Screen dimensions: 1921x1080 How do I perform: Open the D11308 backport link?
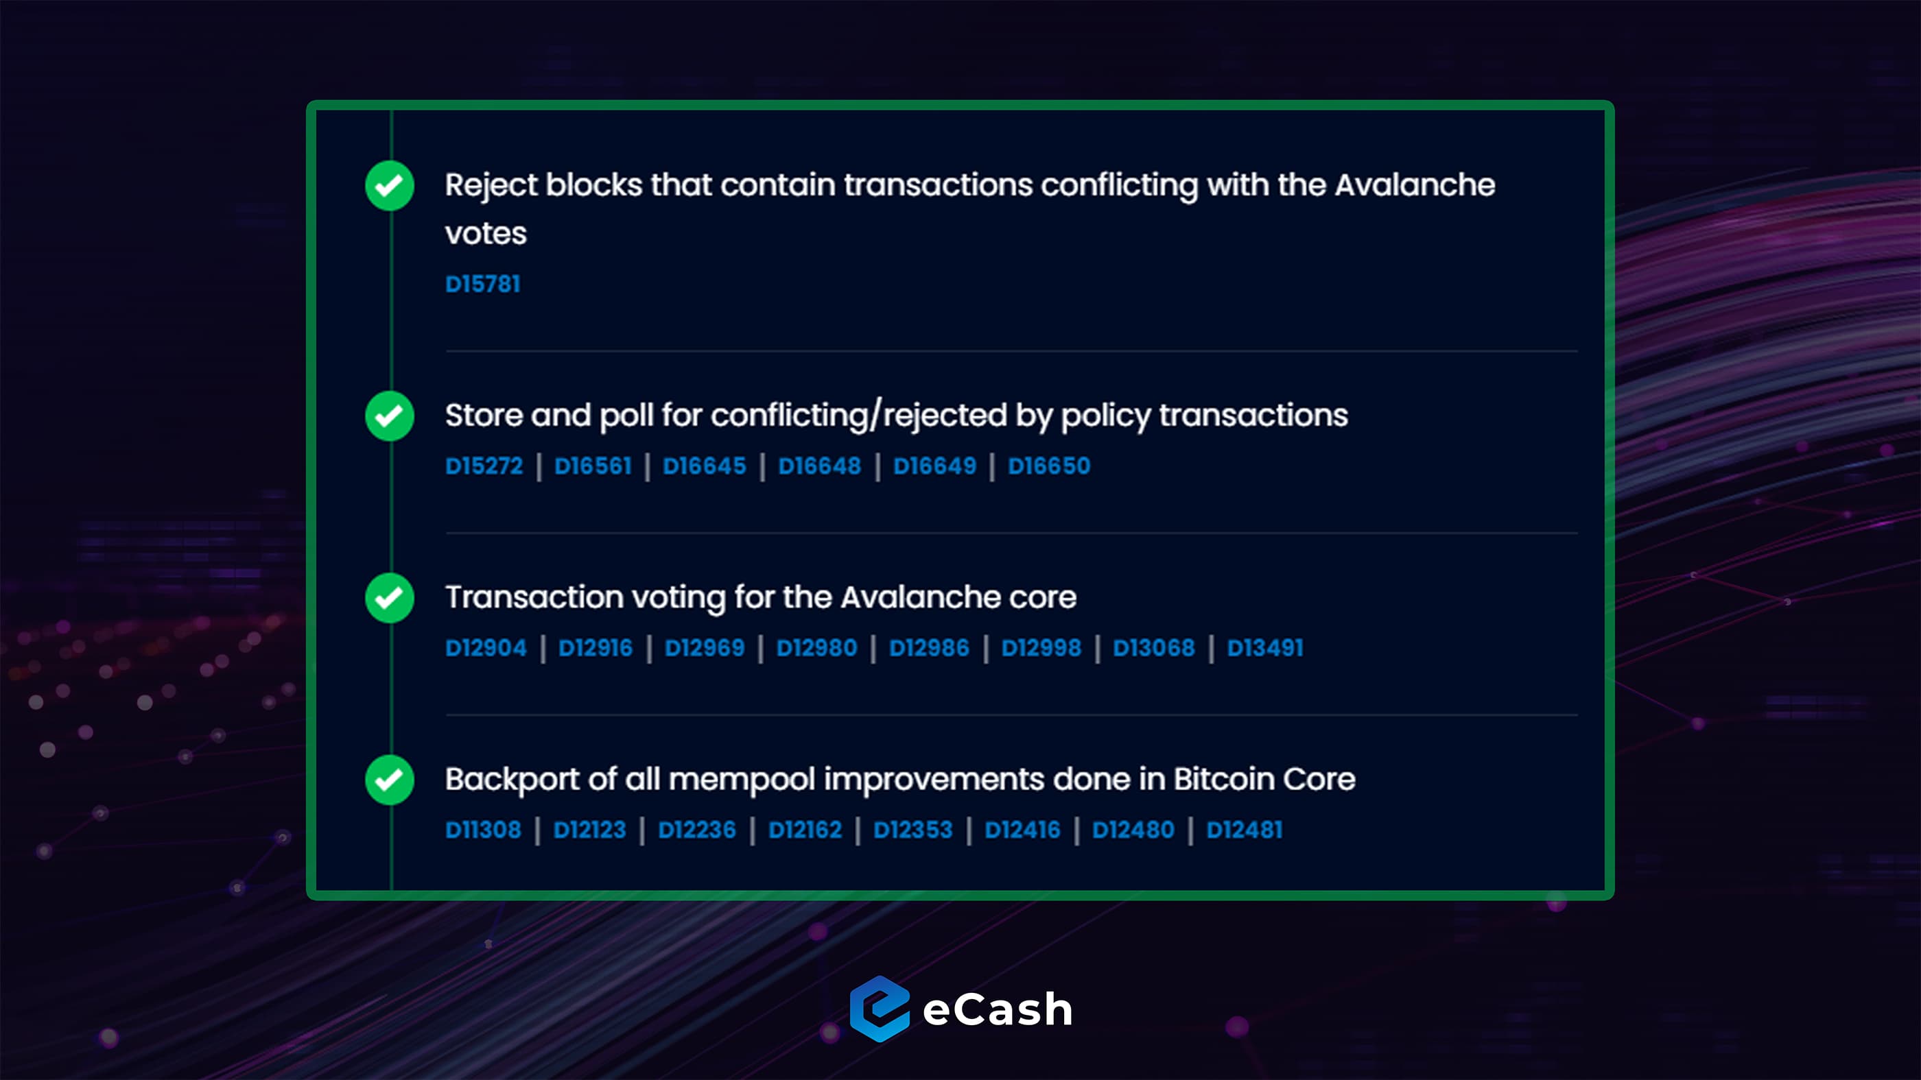483,830
